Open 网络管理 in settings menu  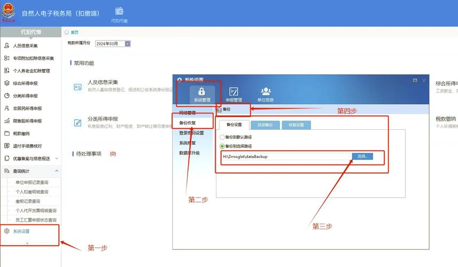(x=187, y=113)
